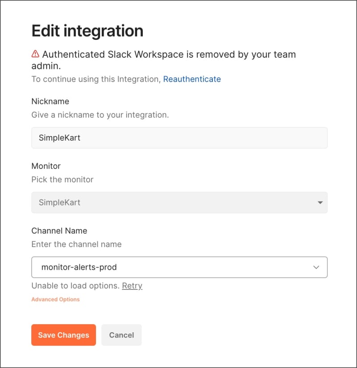The image size is (357, 368).
Task: Click the Reauthenticate link
Action: point(192,79)
